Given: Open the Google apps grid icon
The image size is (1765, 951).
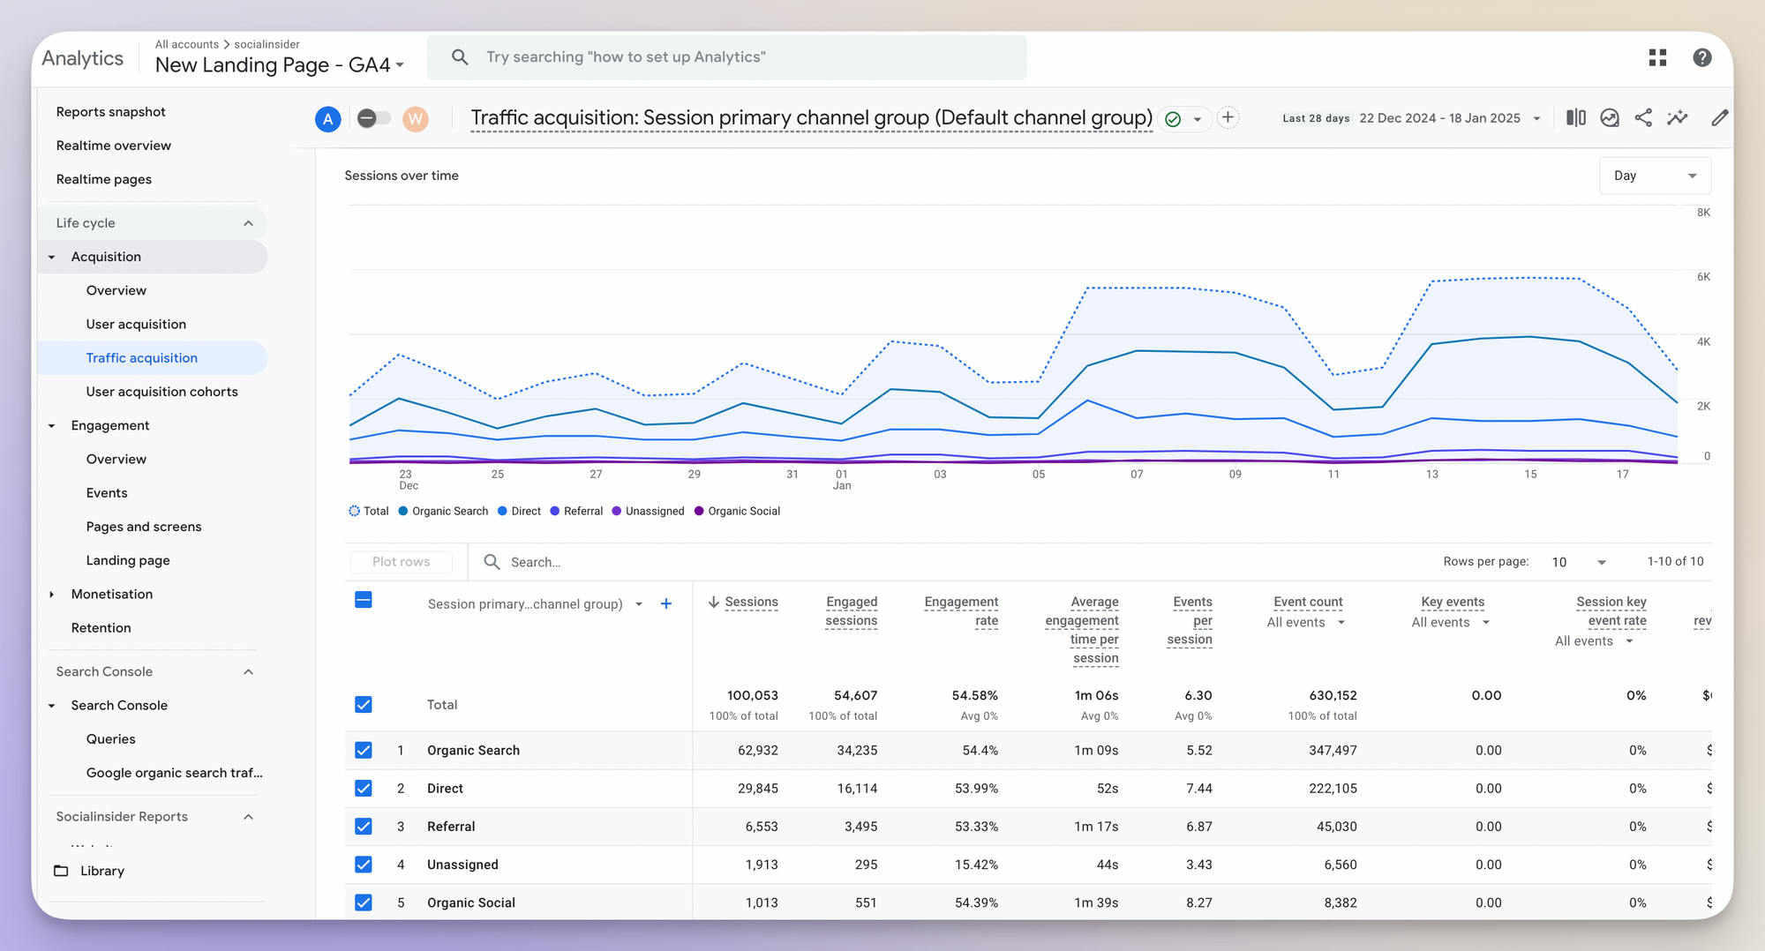Looking at the screenshot, I should [x=1657, y=57].
